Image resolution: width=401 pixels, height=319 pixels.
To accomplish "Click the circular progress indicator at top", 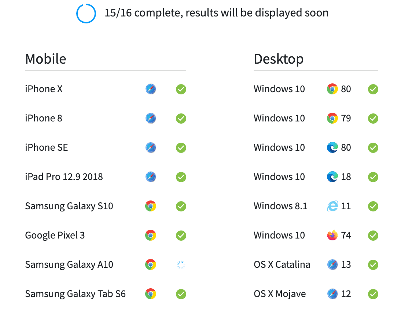I will point(86,13).
